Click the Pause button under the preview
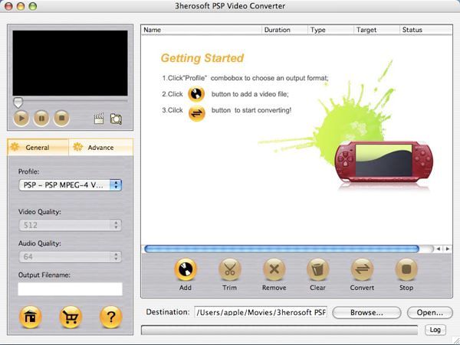The image size is (460, 345). [x=41, y=119]
